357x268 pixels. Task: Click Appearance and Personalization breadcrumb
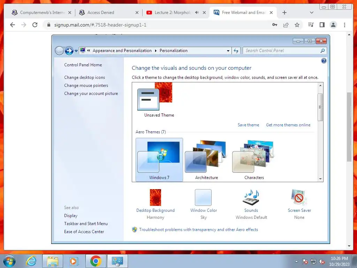coord(122,51)
